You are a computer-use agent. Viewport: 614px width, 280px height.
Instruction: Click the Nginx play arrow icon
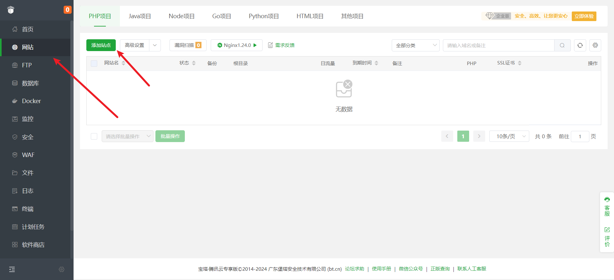pyautogui.click(x=255, y=45)
